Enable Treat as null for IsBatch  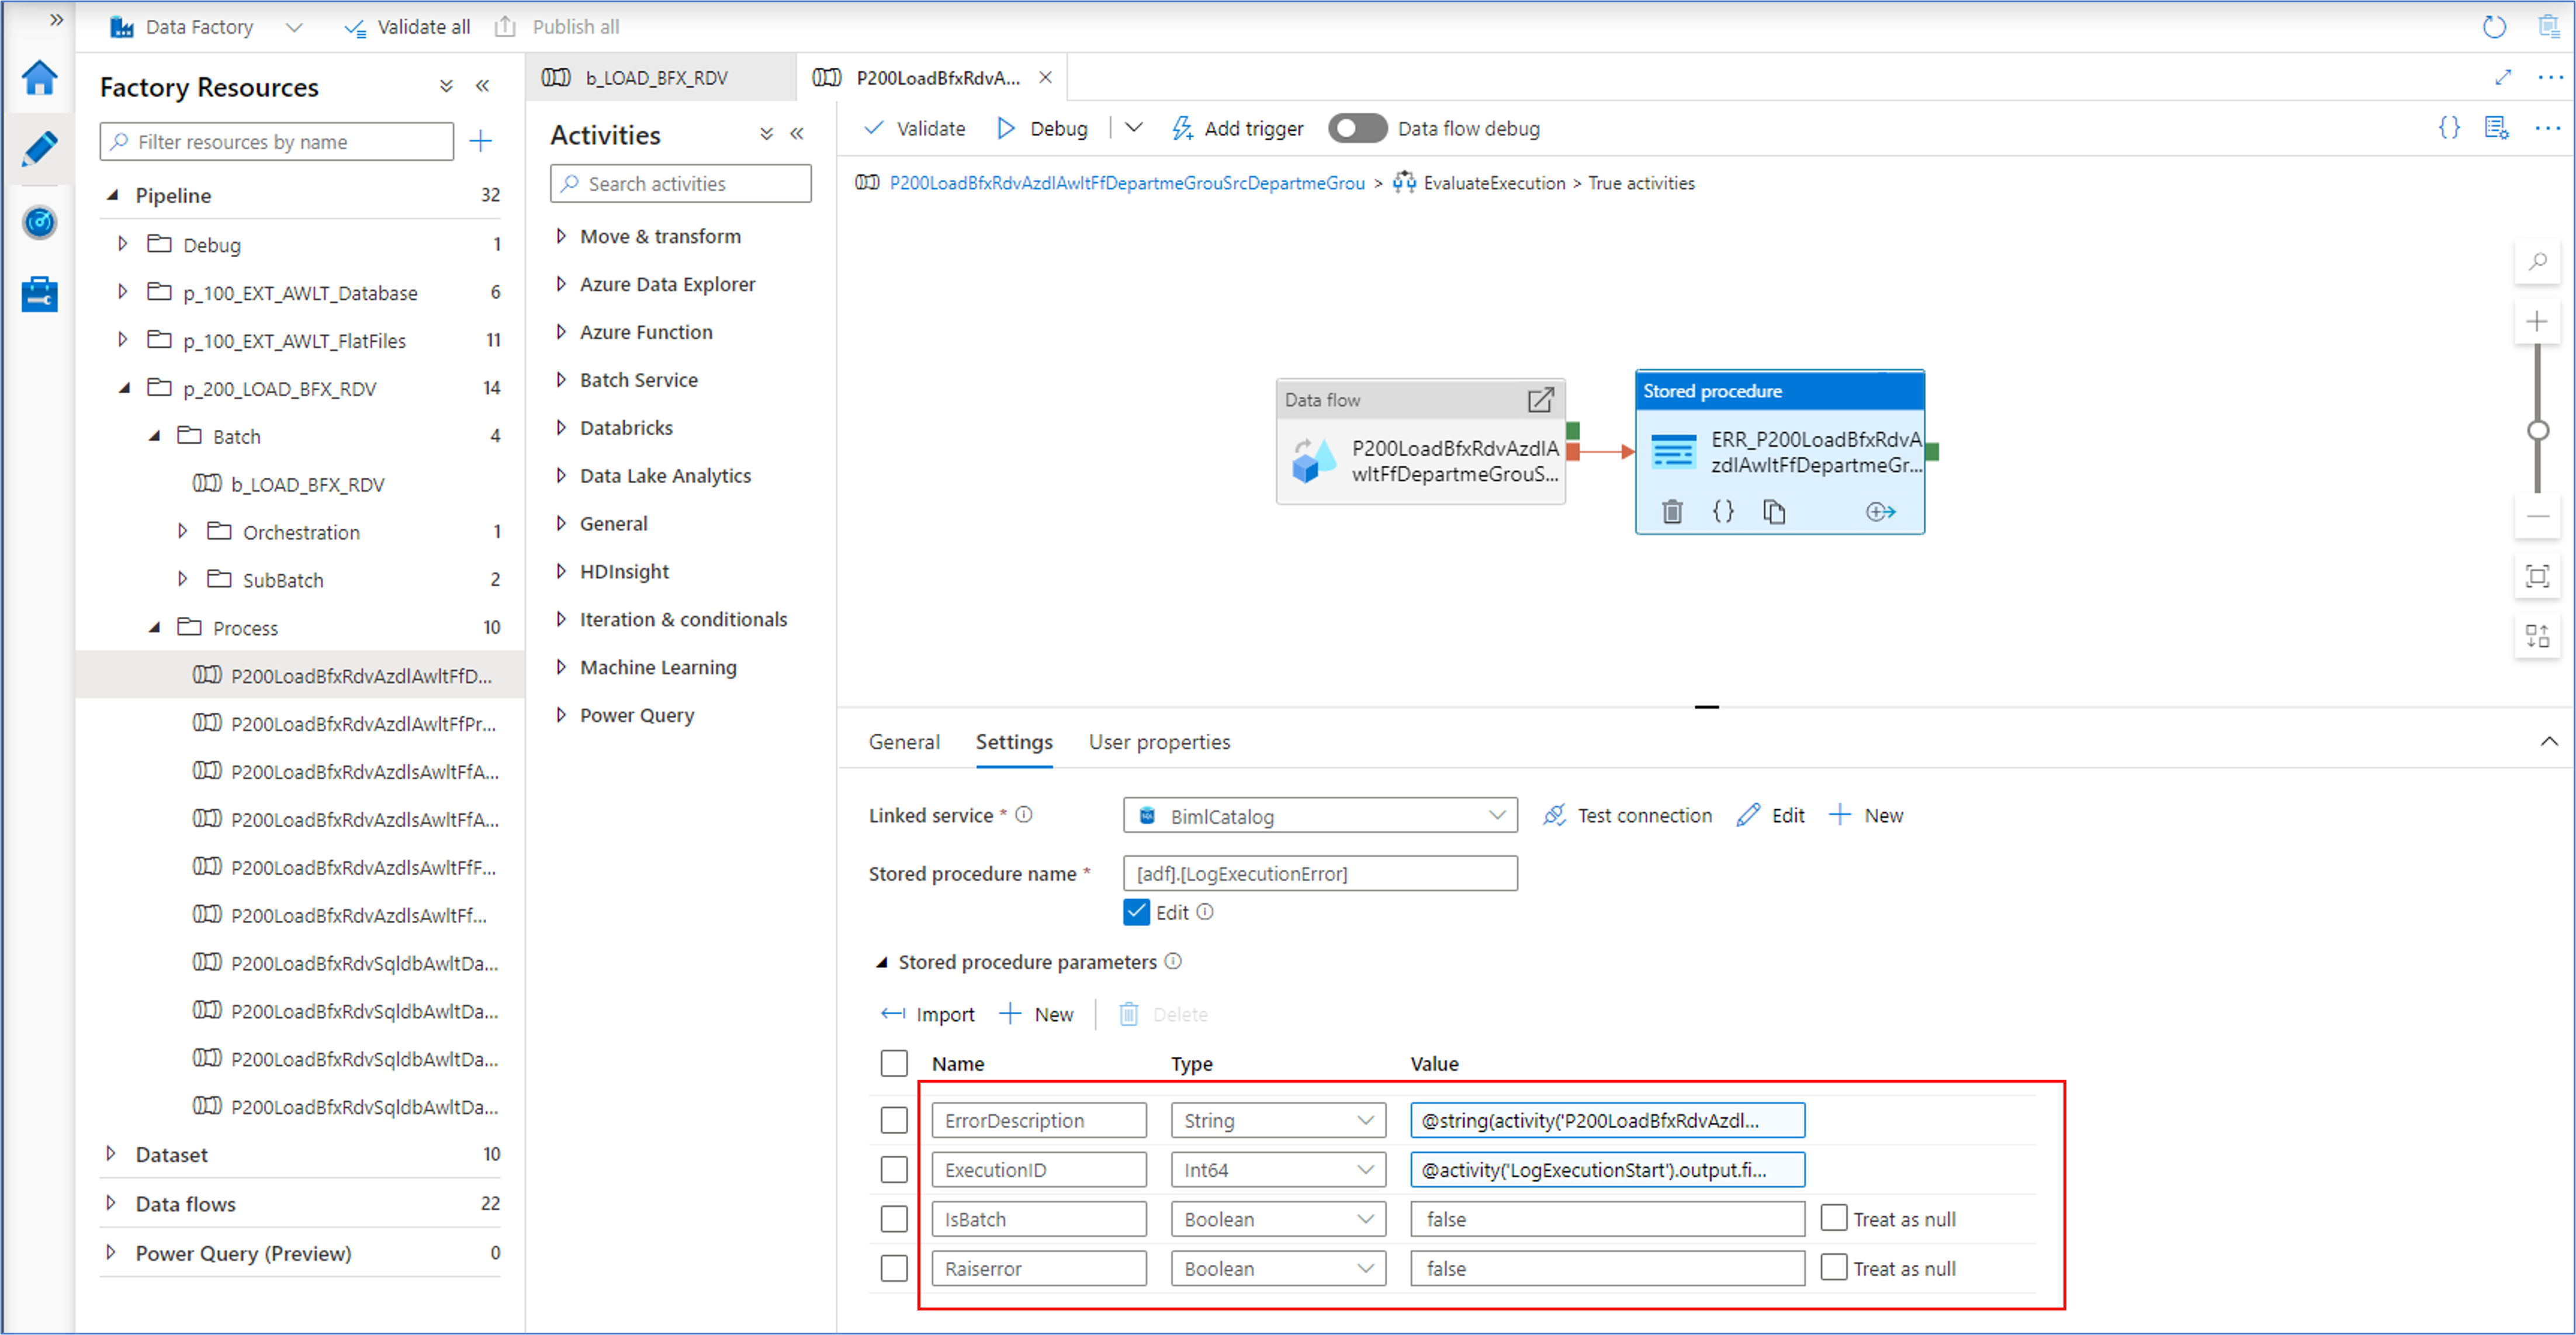(1833, 1218)
